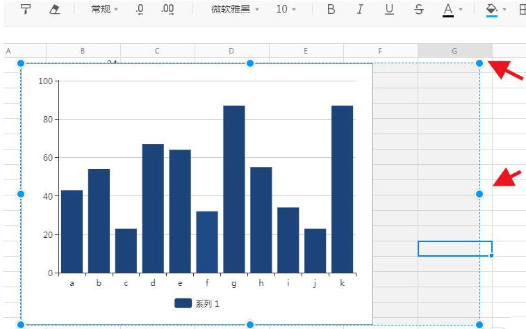Increase decimal places with .00 icon
The image size is (526, 329).
coord(167,9)
